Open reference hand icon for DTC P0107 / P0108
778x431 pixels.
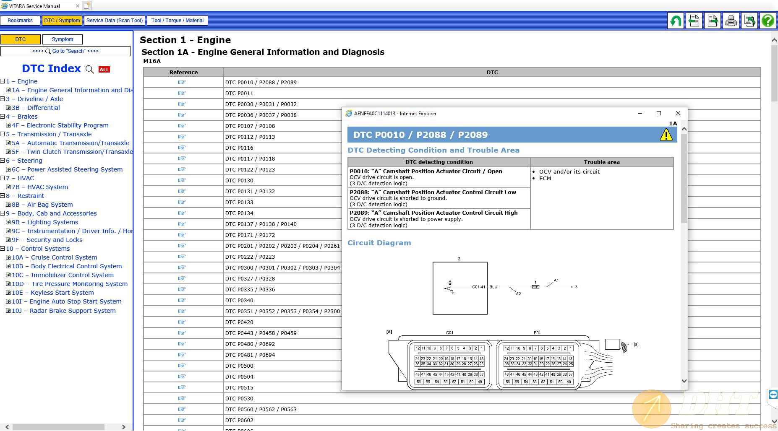pos(182,126)
